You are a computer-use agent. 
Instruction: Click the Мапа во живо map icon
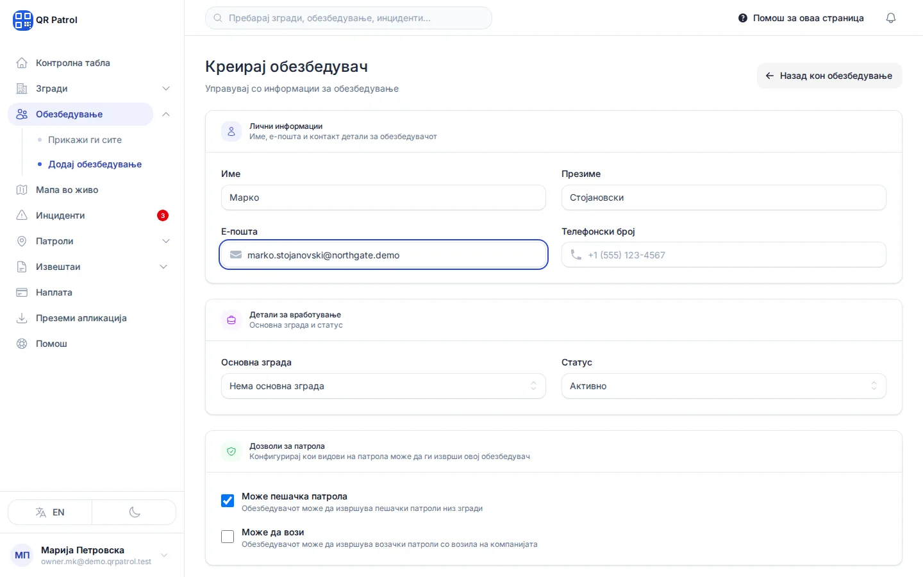pyautogui.click(x=22, y=190)
